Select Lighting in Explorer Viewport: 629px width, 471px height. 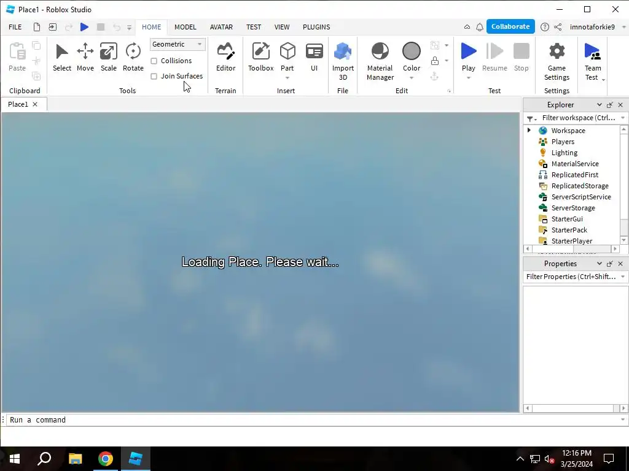(564, 153)
